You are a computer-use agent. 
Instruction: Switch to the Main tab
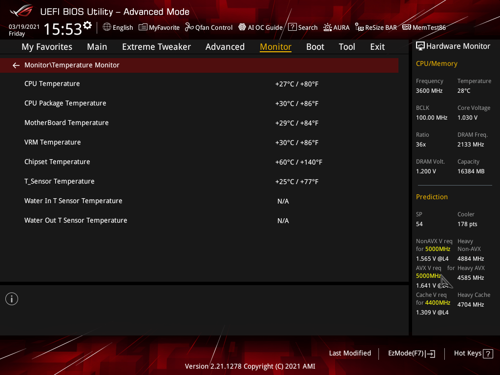click(97, 47)
